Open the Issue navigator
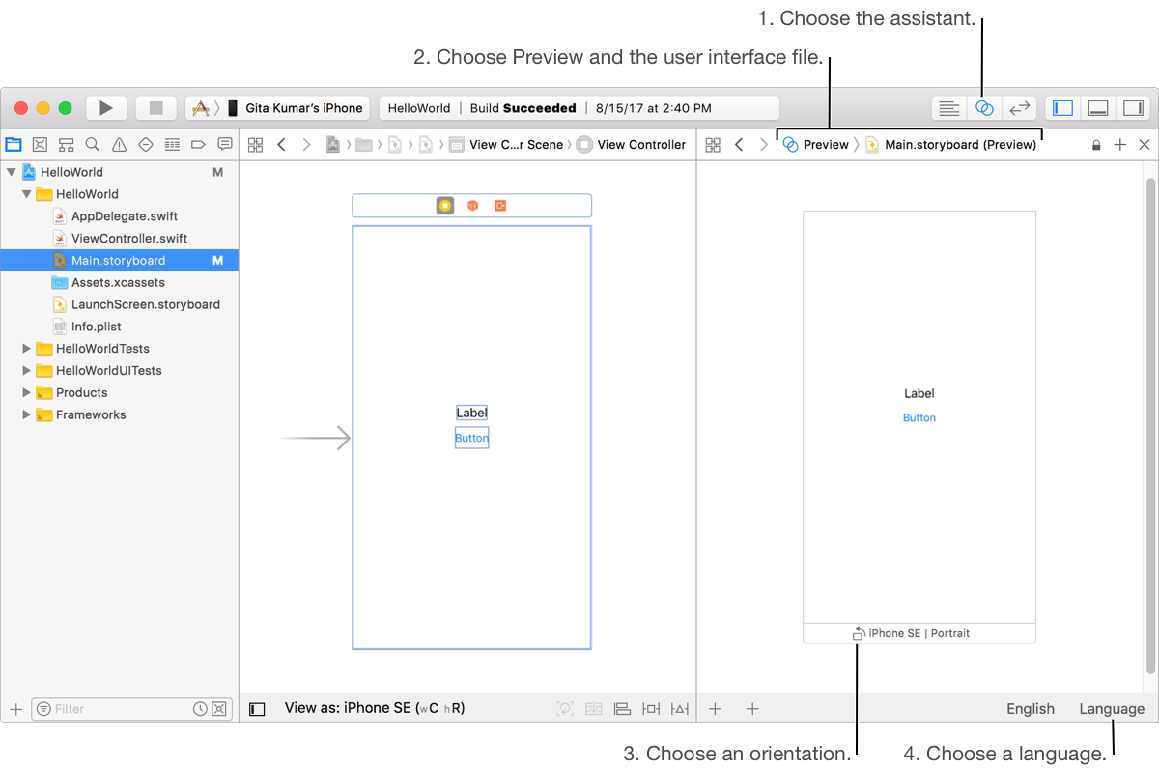This screenshot has width=1159, height=771. [119, 145]
